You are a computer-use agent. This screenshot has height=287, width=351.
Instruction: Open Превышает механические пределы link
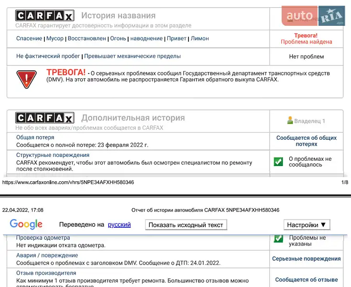coord(132,56)
